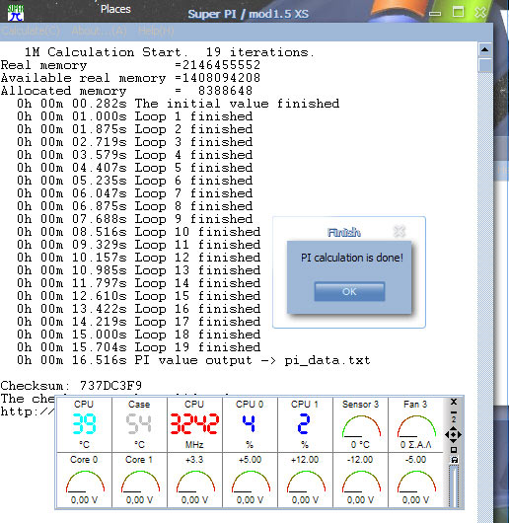Click the Real memory =2146455552 line
This screenshot has height=523, width=509.
click(x=130, y=65)
